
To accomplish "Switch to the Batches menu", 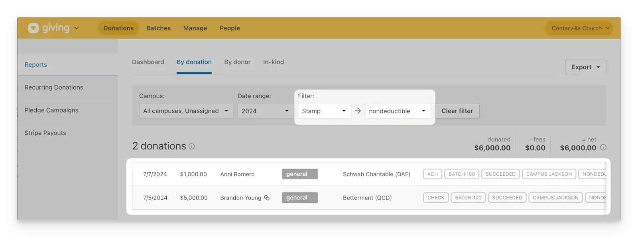I will tap(158, 28).
